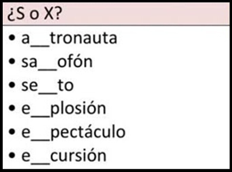Click the "plosión" word ending
The image size is (232, 172).
[78, 109]
